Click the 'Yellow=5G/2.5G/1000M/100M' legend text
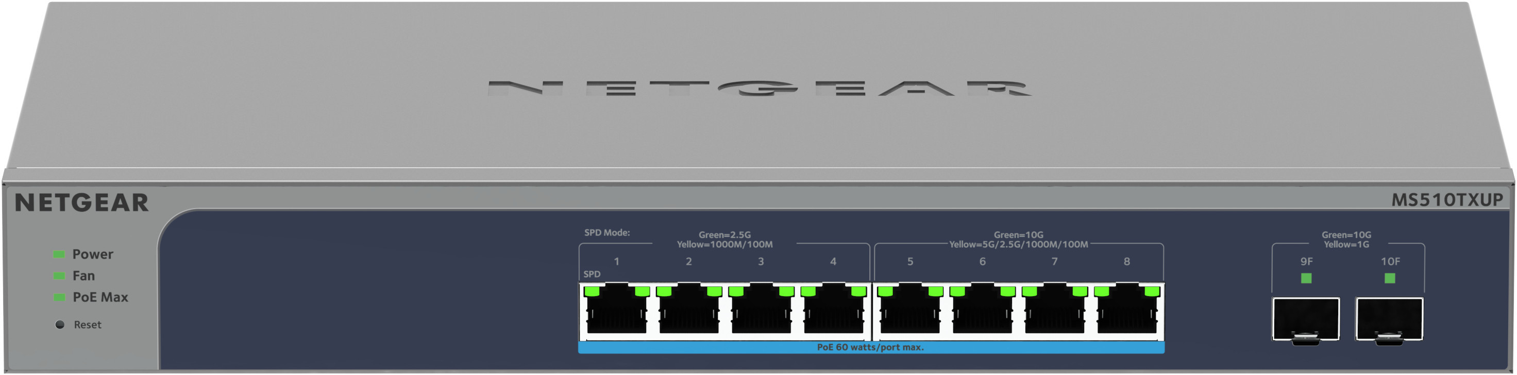The width and height of the screenshot is (1517, 375). [x=1018, y=244]
